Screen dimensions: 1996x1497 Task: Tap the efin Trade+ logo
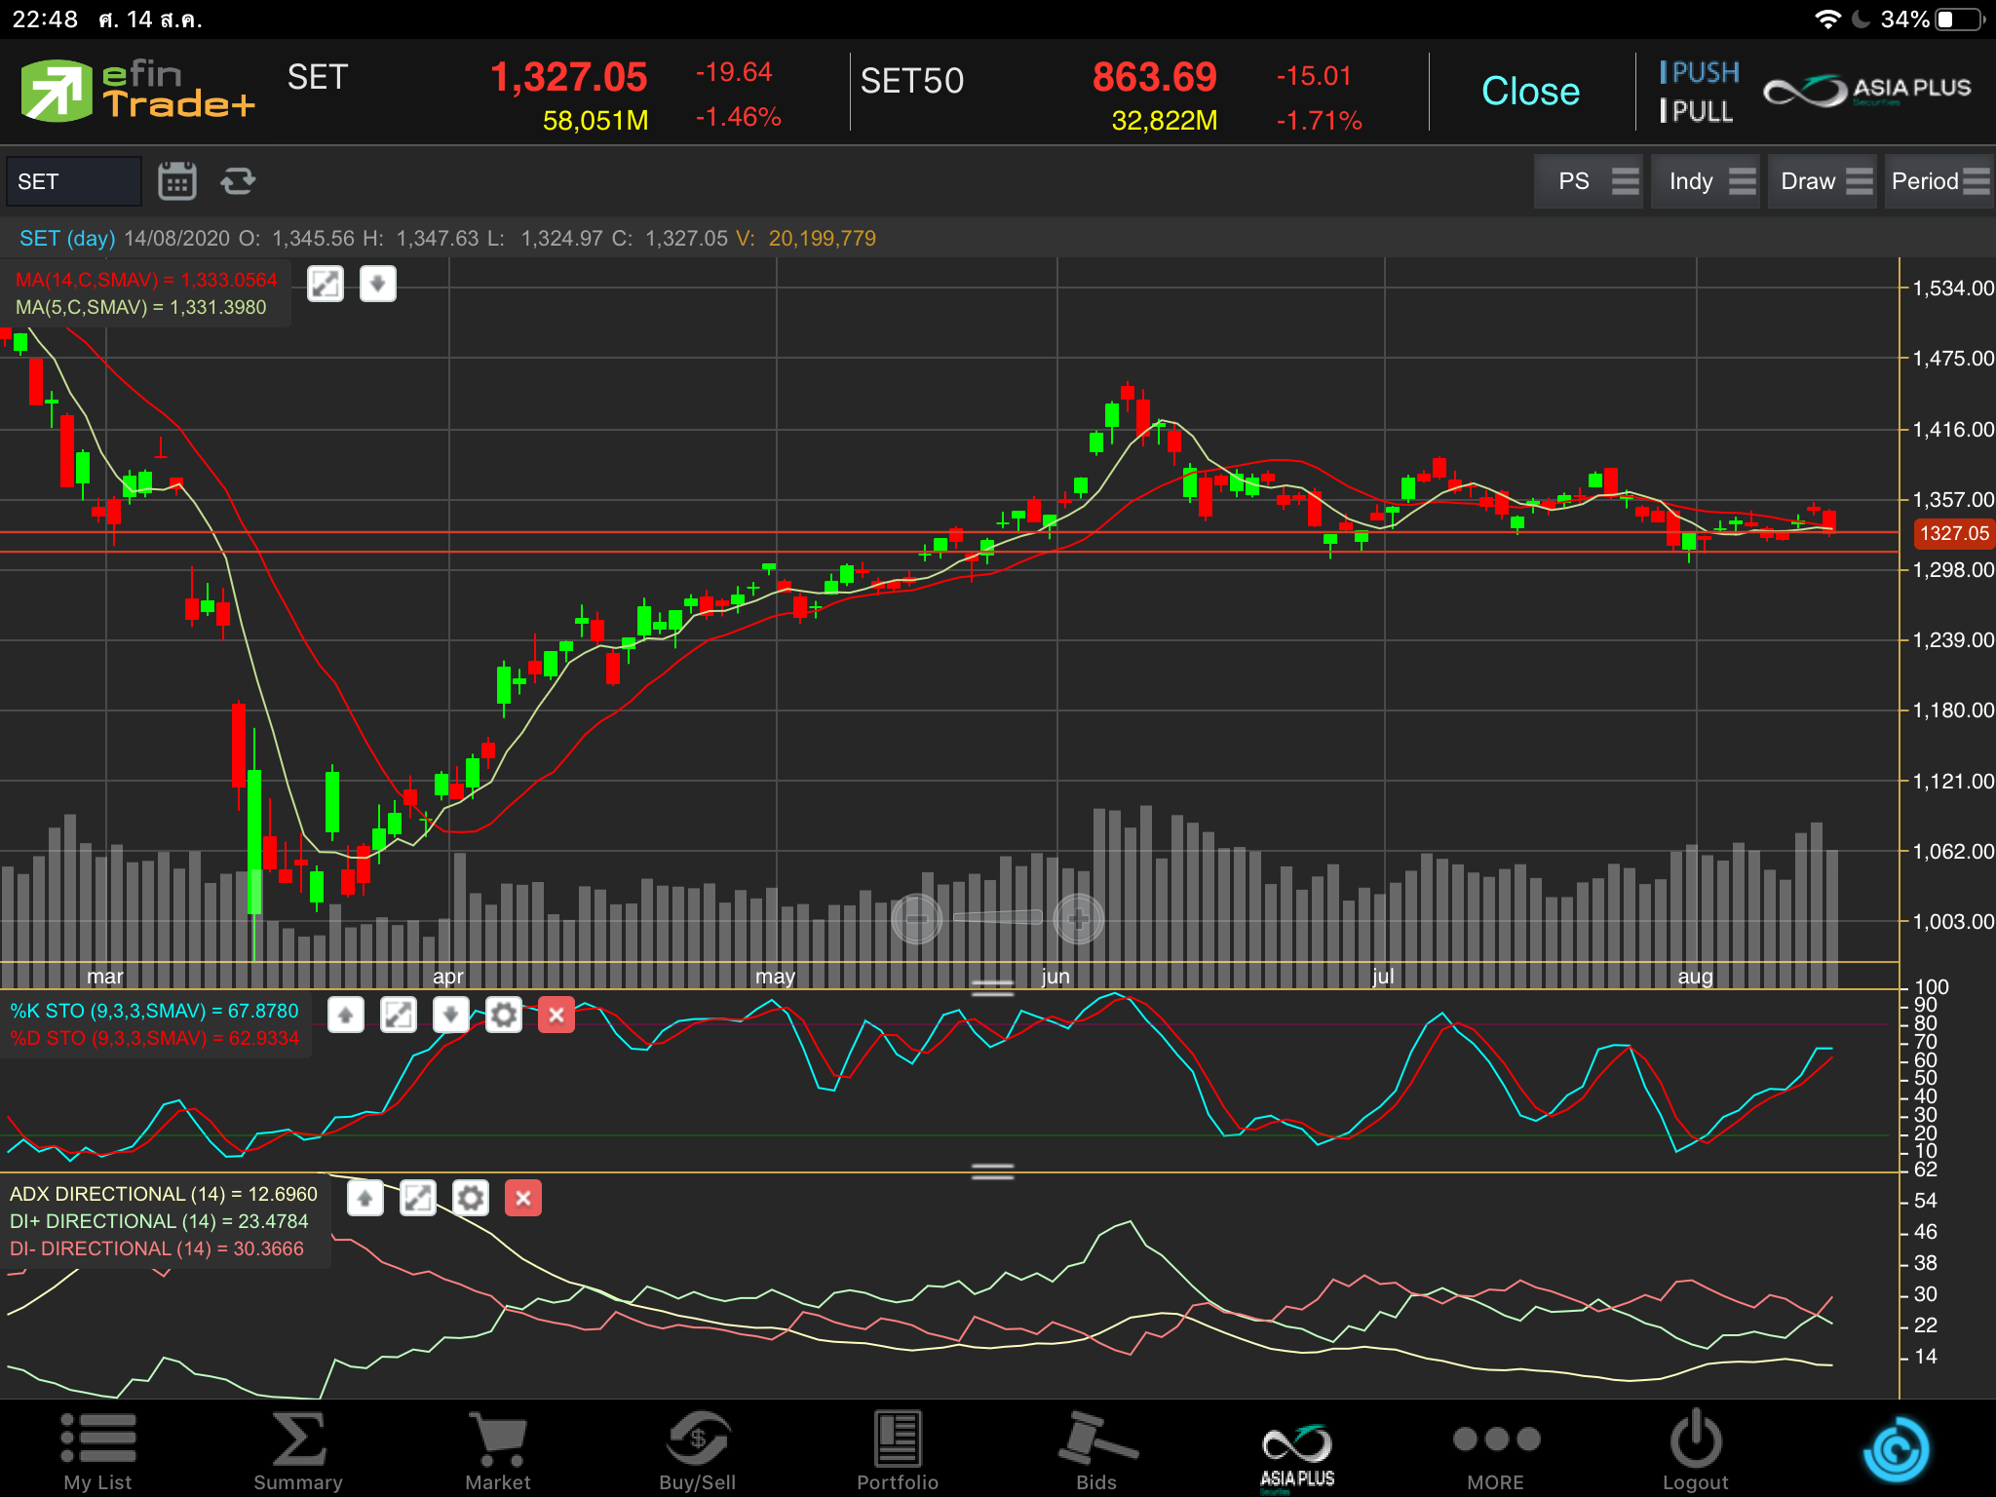[137, 91]
